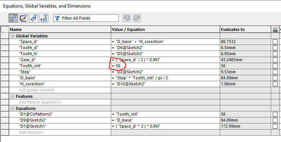Click the Add equation row
The image size is (281, 142).
(x=60, y=132)
